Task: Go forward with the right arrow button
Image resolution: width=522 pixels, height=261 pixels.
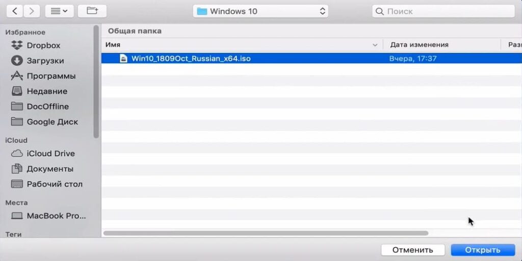Action: pos(32,11)
